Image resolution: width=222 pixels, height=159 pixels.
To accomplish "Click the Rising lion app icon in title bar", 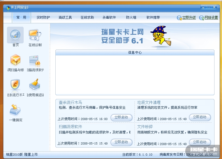I will [x=8, y=8].
